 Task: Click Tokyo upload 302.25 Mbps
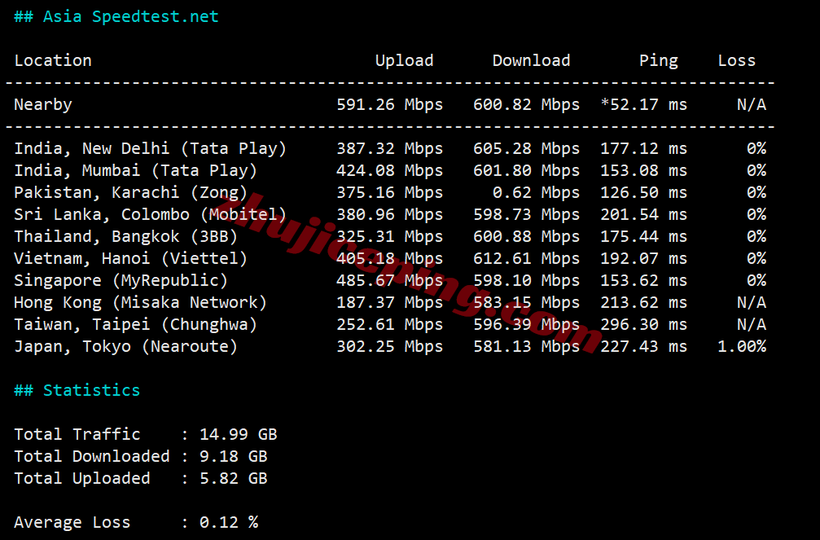click(x=389, y=346)
